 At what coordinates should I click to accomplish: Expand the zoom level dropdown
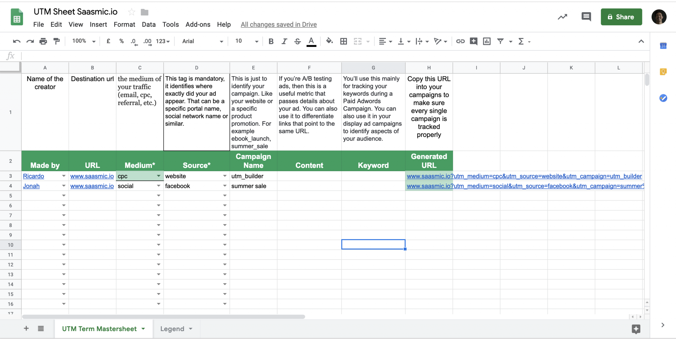(x=84, y=41)
